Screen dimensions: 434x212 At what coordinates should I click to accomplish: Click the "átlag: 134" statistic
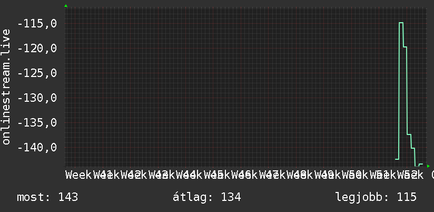207,197
